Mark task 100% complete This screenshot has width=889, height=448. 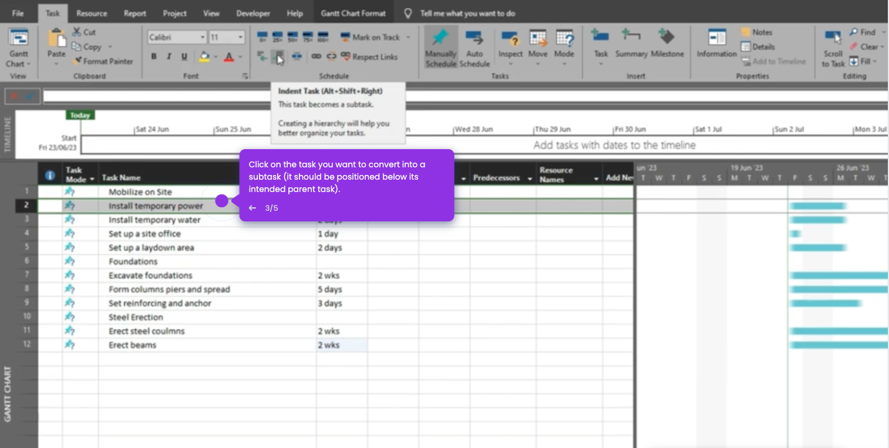tap(323, 38)
